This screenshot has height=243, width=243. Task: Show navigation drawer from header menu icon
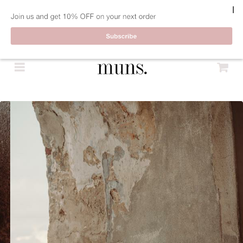[19, 67]
